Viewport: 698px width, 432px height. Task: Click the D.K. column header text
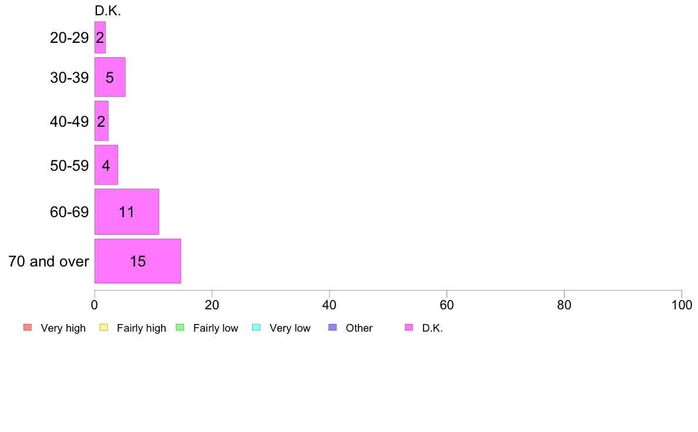108,11
